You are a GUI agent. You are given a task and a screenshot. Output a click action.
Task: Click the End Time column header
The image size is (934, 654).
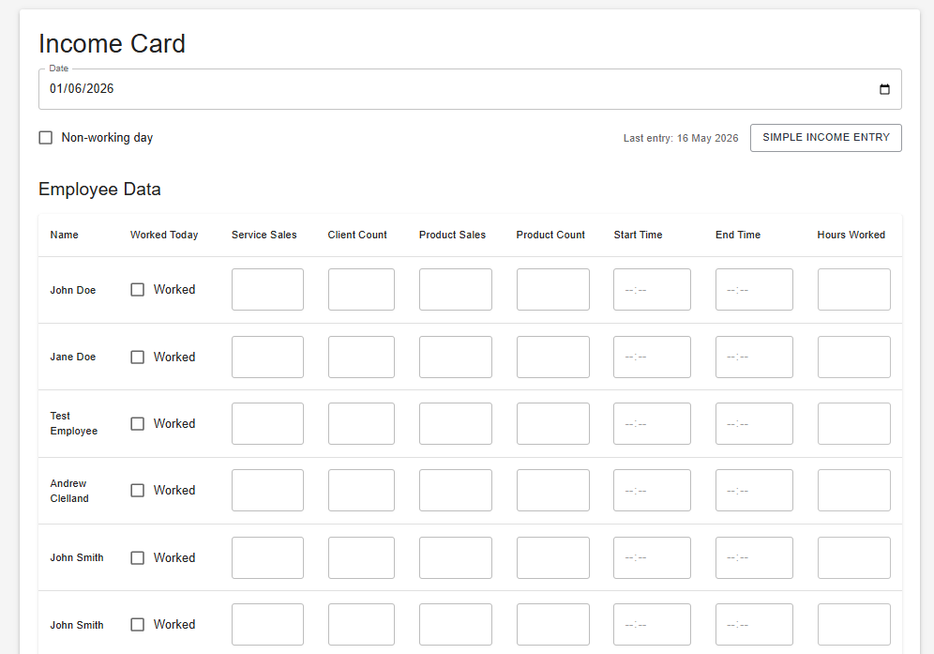click(738, 235)
